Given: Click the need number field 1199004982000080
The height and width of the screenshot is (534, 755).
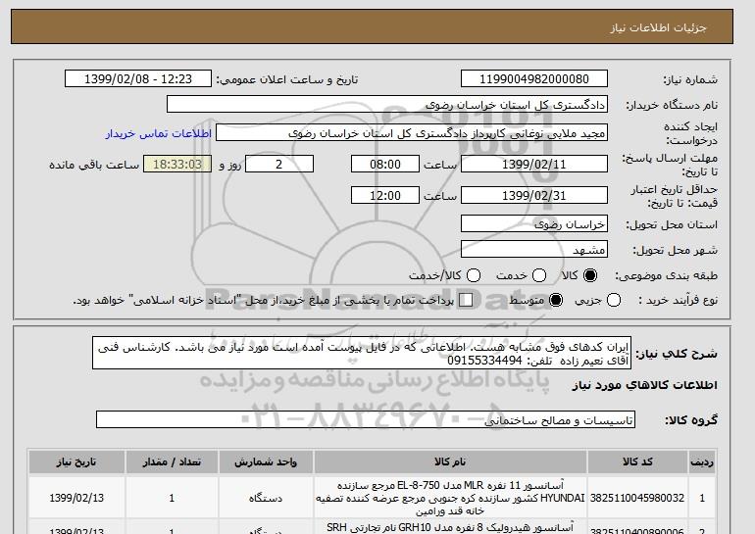Looking at the screenshot, I should coord(534,79).
